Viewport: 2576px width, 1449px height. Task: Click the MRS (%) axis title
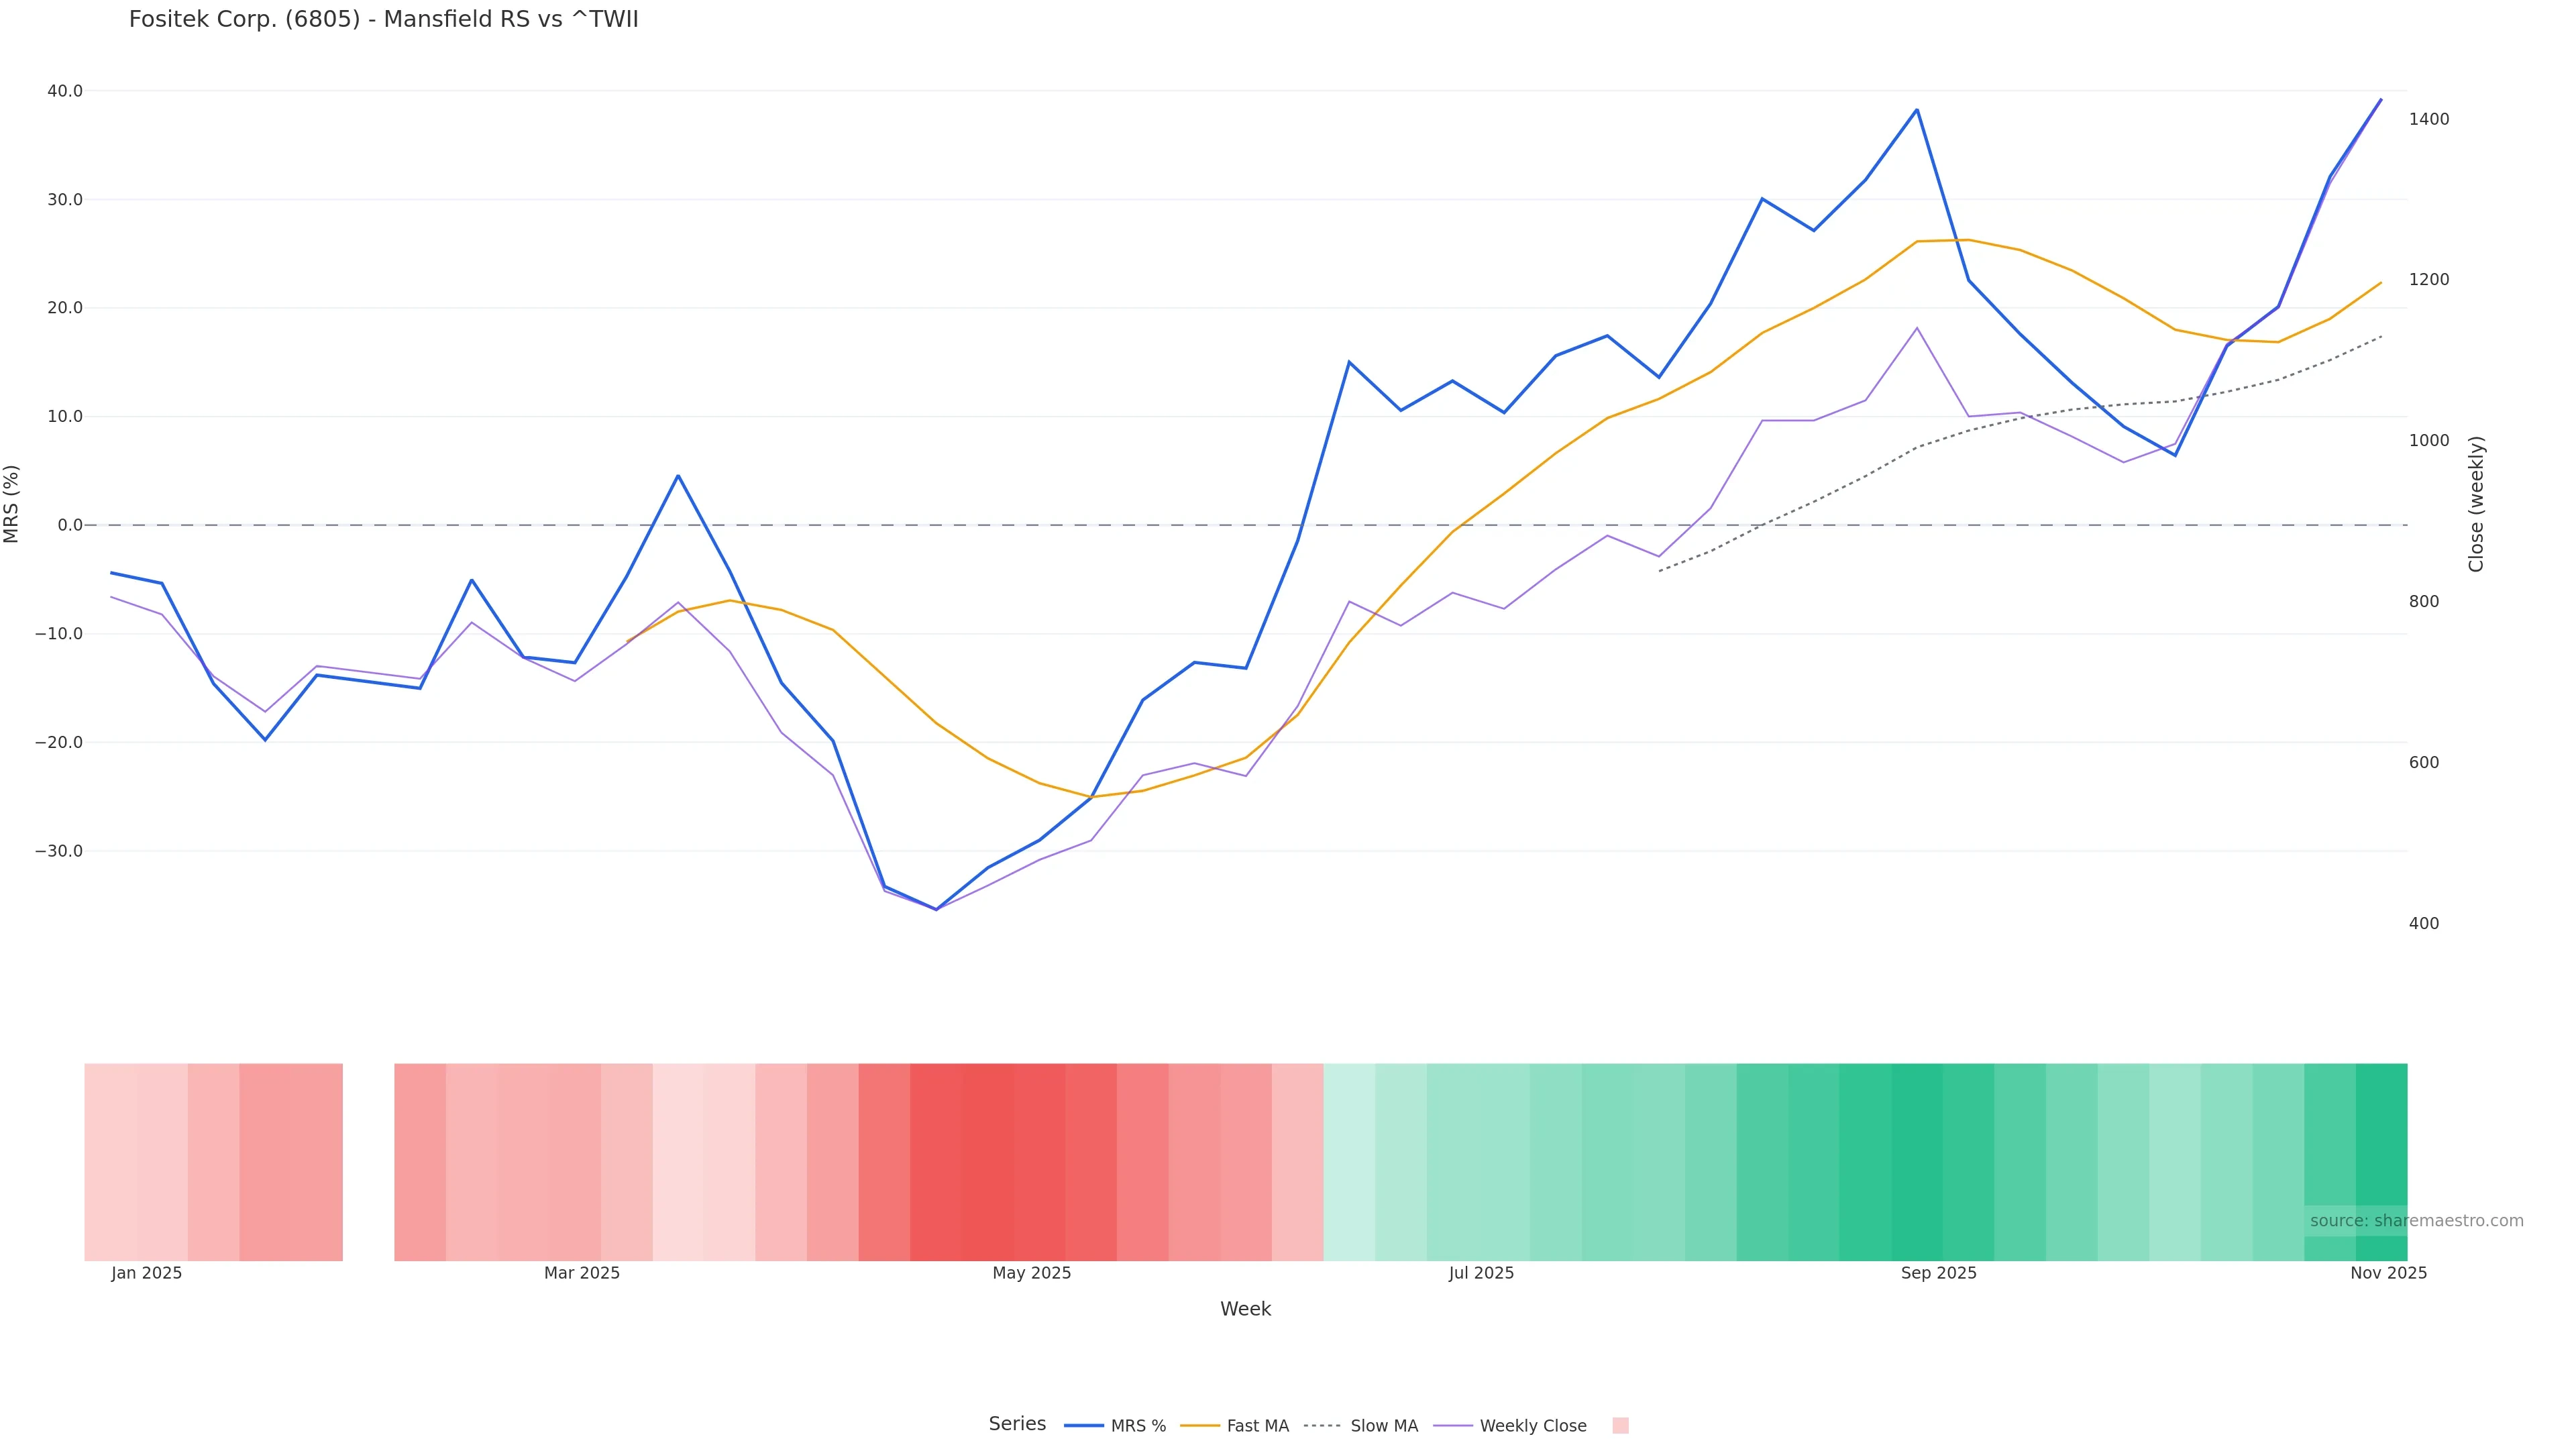point(12,504)
